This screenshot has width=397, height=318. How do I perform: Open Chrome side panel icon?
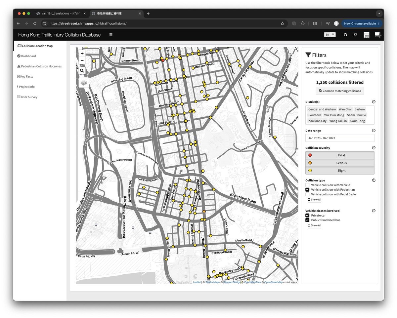[x=315, y=23]
